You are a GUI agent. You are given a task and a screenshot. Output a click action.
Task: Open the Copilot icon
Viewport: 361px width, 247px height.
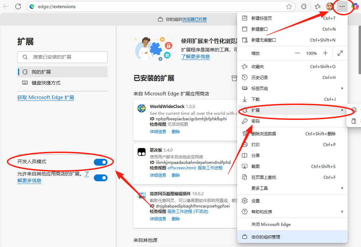(355, 6)
